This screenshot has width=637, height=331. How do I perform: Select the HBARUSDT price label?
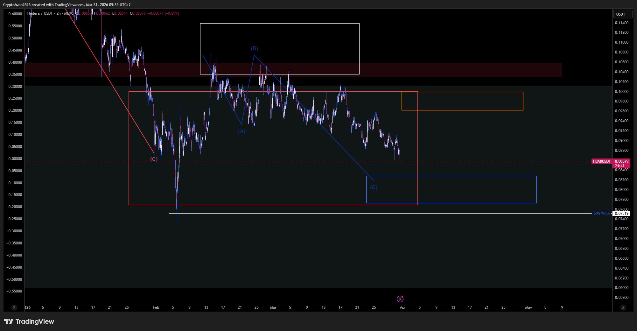pyautogui.click(x=601, y=161)
